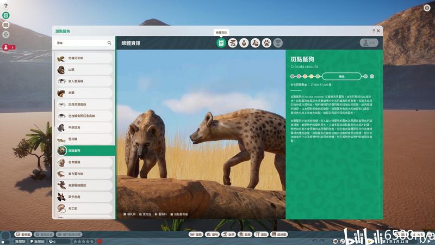The image size is (435, 245).
Task: Open the paw print tab
Action: [x=266, y=43]
